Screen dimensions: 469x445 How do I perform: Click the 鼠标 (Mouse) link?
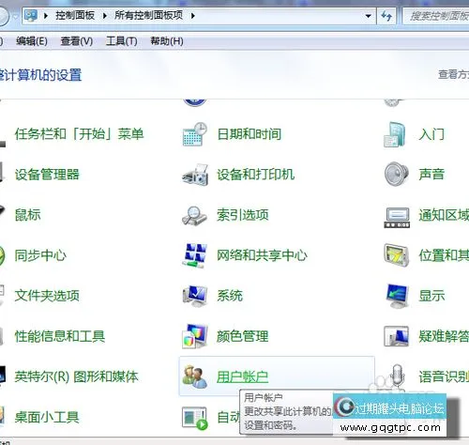pos(28,215)
